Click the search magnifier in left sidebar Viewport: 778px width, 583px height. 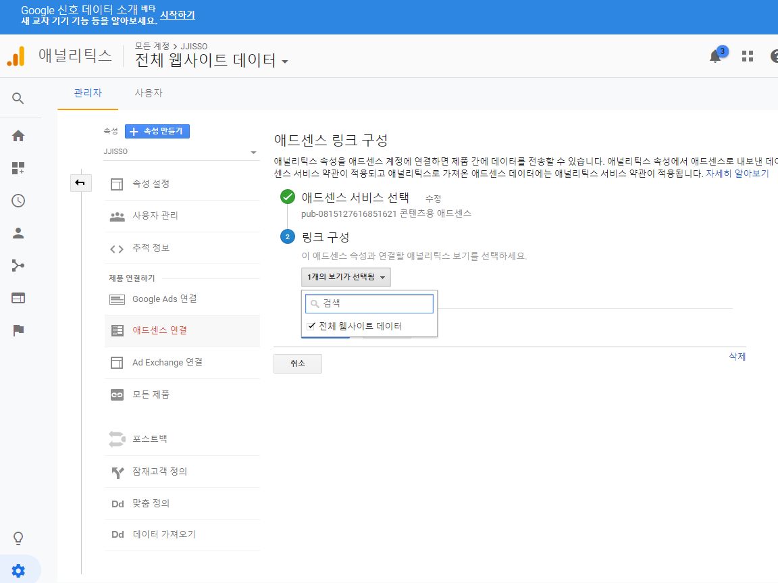tap(18, 98)
